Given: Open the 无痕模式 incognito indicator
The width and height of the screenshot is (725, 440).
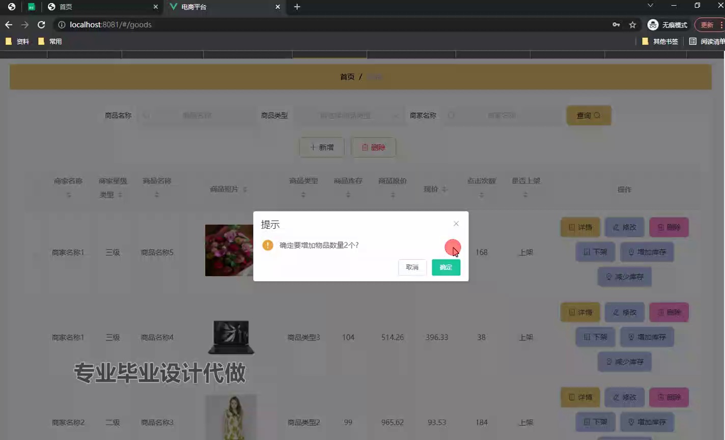Looking at the screenshot, I should click(x=667, y=24).
